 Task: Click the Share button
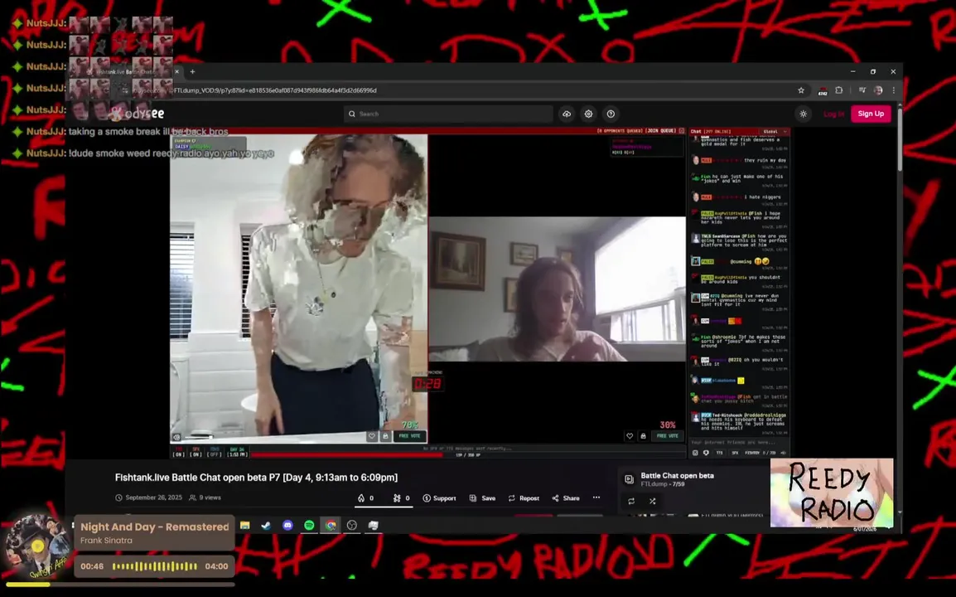[566, 498]
